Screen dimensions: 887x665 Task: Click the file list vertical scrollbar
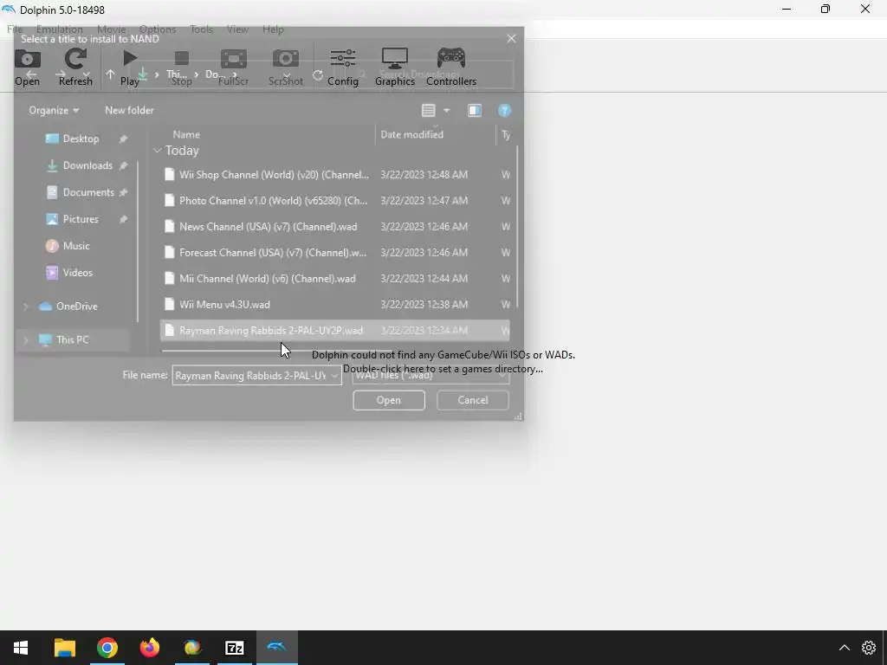pyautogui.click(x=516, y=226)
